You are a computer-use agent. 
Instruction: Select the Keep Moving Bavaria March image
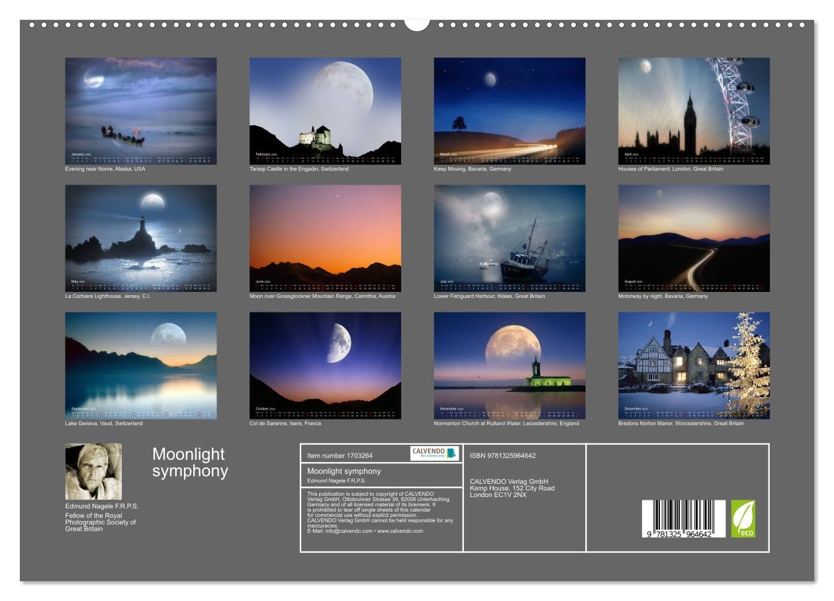pos(510,111)
